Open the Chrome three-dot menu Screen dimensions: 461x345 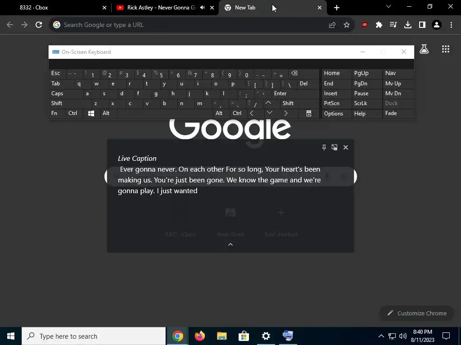point(451,25)
